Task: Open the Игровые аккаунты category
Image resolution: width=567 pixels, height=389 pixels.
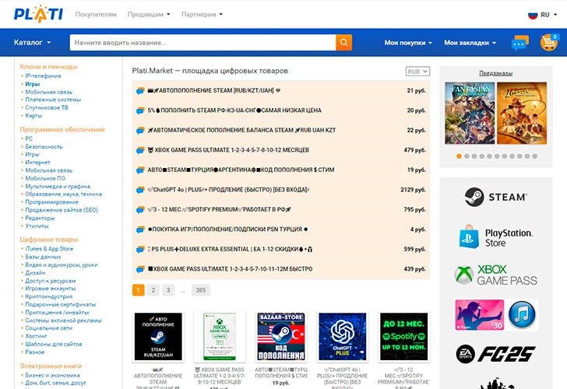Action: pyautogui.click(x=51, y=289)
